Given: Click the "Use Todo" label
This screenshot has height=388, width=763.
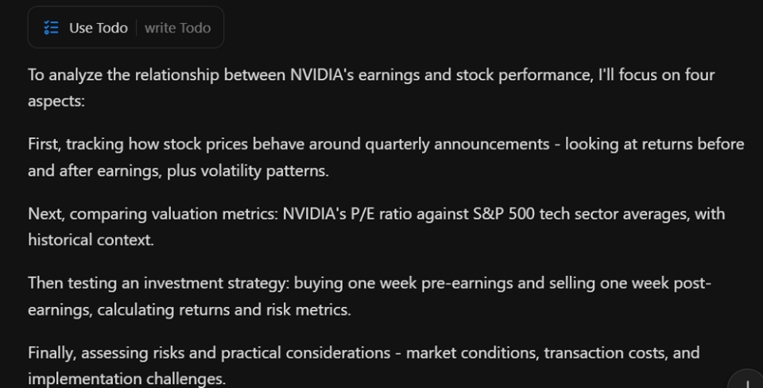Looking at the screenshot, I should (99, 28).
